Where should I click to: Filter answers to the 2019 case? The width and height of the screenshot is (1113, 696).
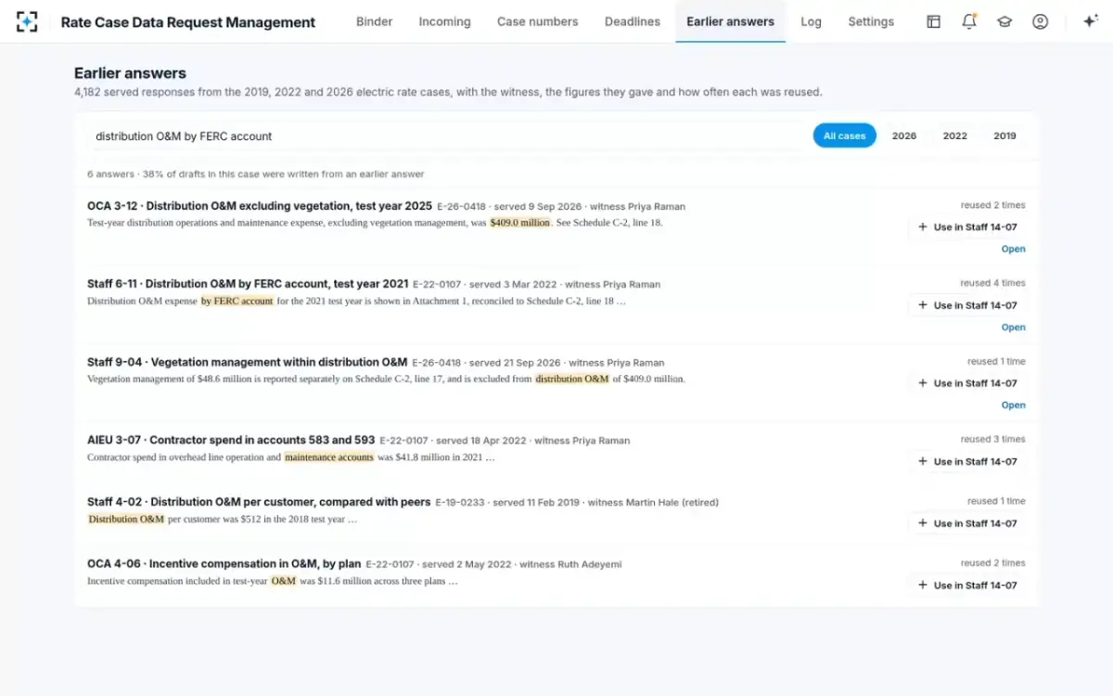coord(1004,135)
